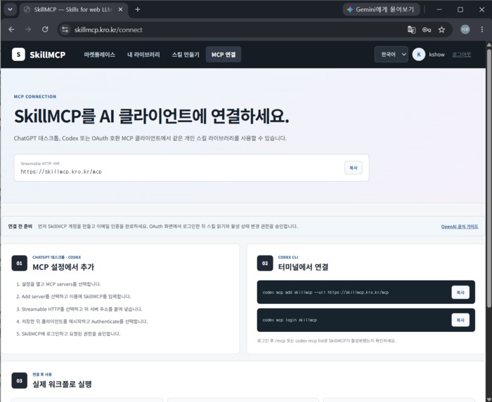Open the OpenAI 공식 가이드 link
The width and height of the screenshot is (492, 402).
460,227
